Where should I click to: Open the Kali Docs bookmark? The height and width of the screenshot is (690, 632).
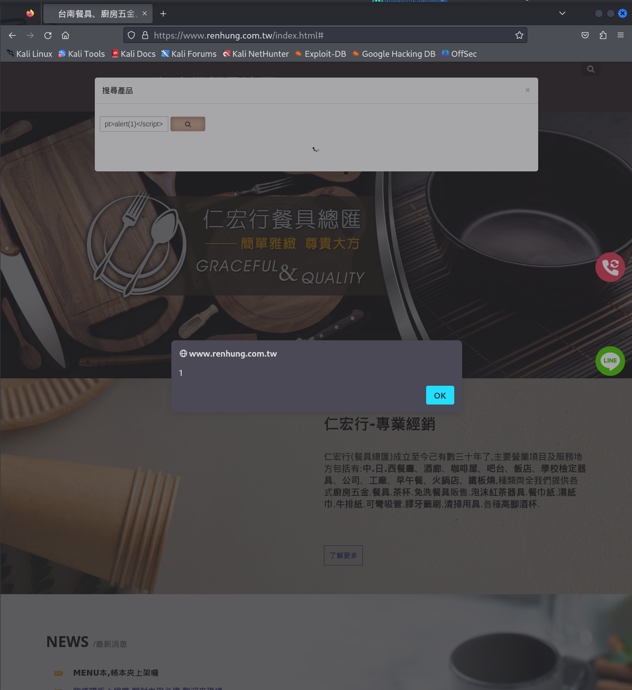click(x=133, y=54)
